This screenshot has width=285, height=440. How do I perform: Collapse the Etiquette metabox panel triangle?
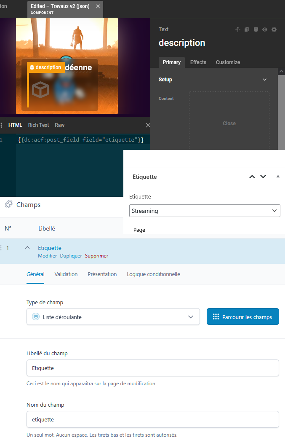pyautogui.click(x=278, y=177)
